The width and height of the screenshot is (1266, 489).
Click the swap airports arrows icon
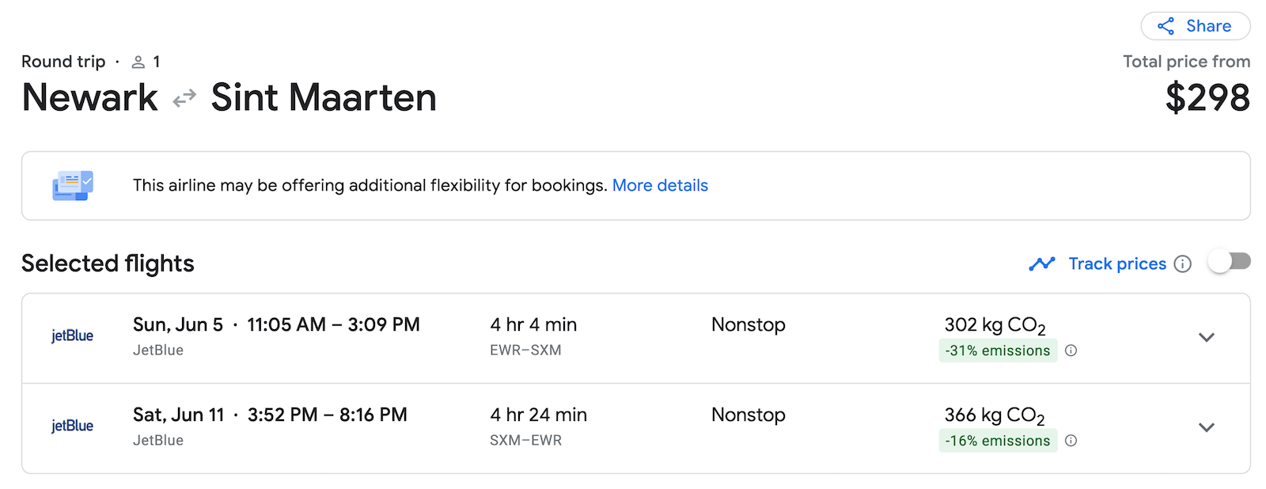click(183, 97)
